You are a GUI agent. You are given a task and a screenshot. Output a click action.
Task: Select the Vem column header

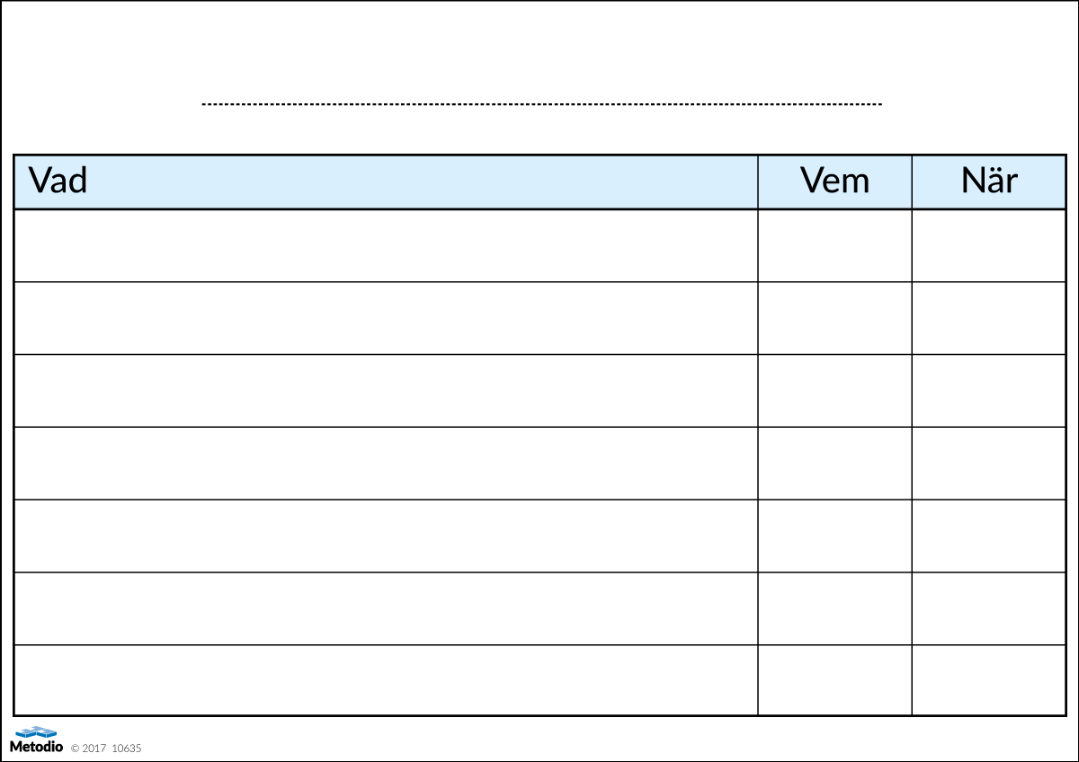tap(834, 182)
